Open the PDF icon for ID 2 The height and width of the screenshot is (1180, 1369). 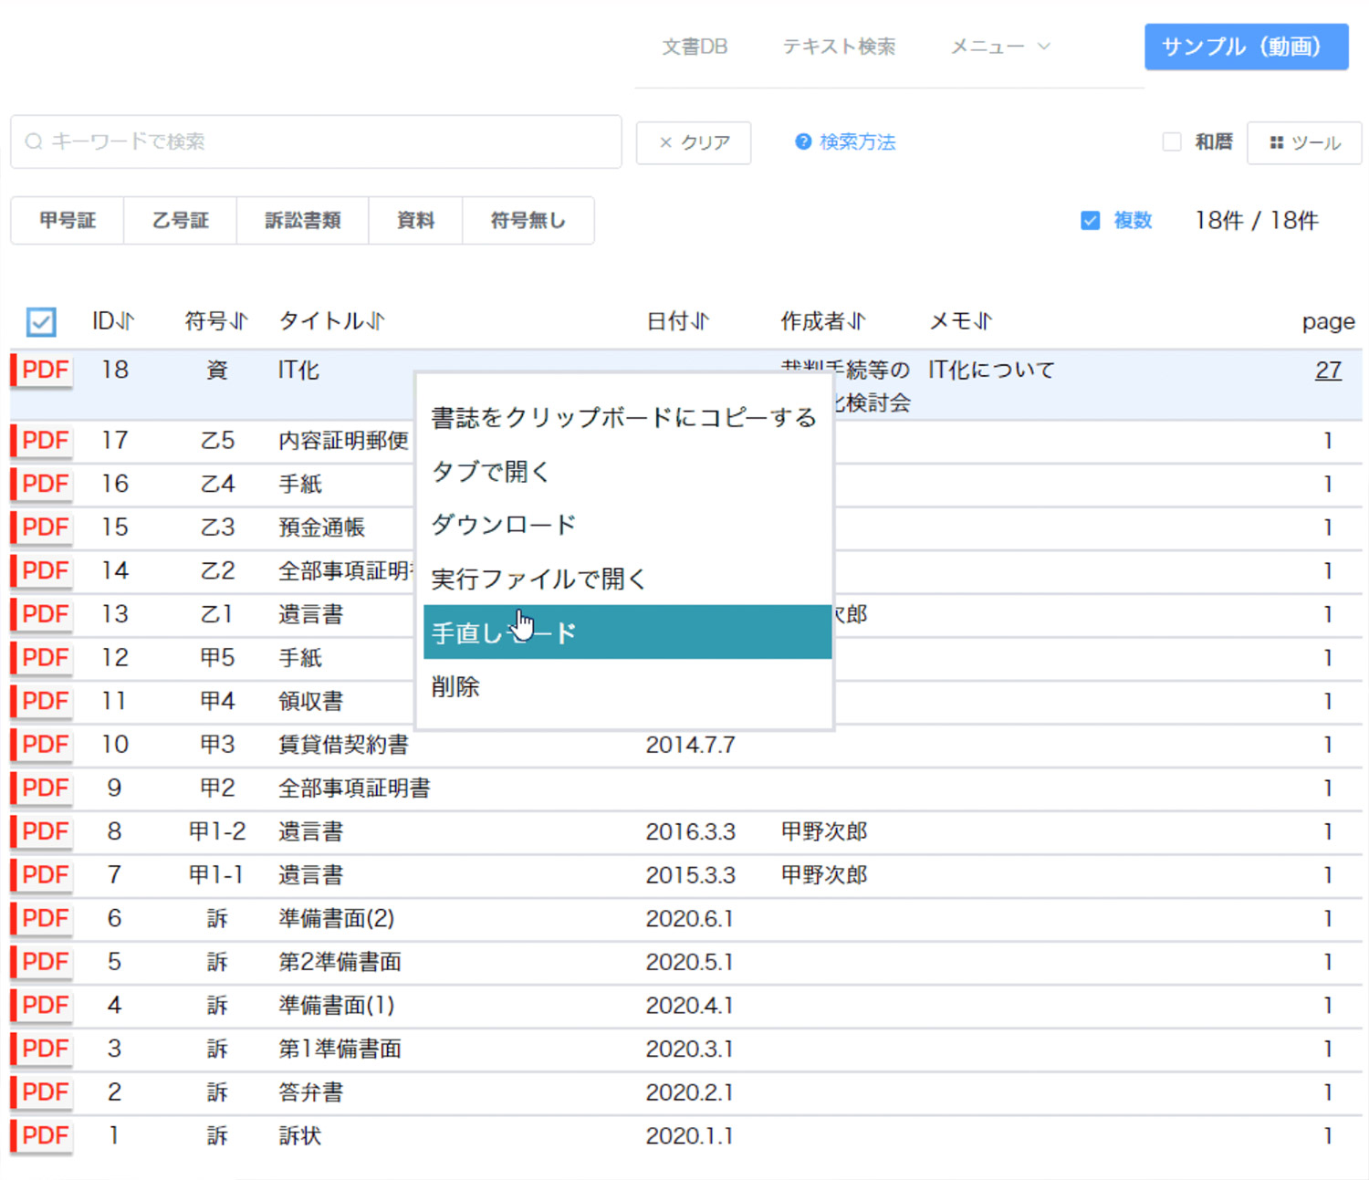click(x=42, y=1092)
